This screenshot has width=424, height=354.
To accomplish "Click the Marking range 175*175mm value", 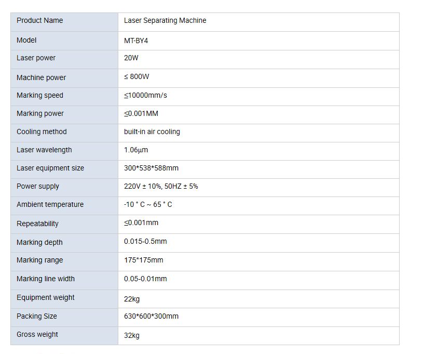I will [144, 260].
